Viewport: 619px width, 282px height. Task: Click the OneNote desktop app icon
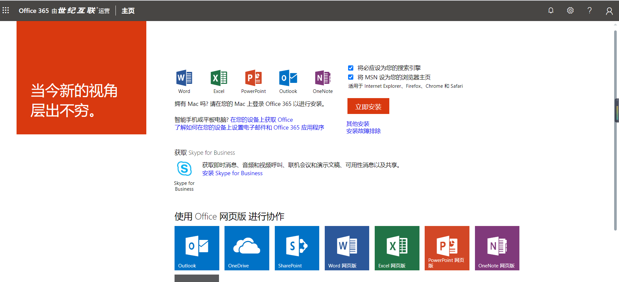[323, 78]
